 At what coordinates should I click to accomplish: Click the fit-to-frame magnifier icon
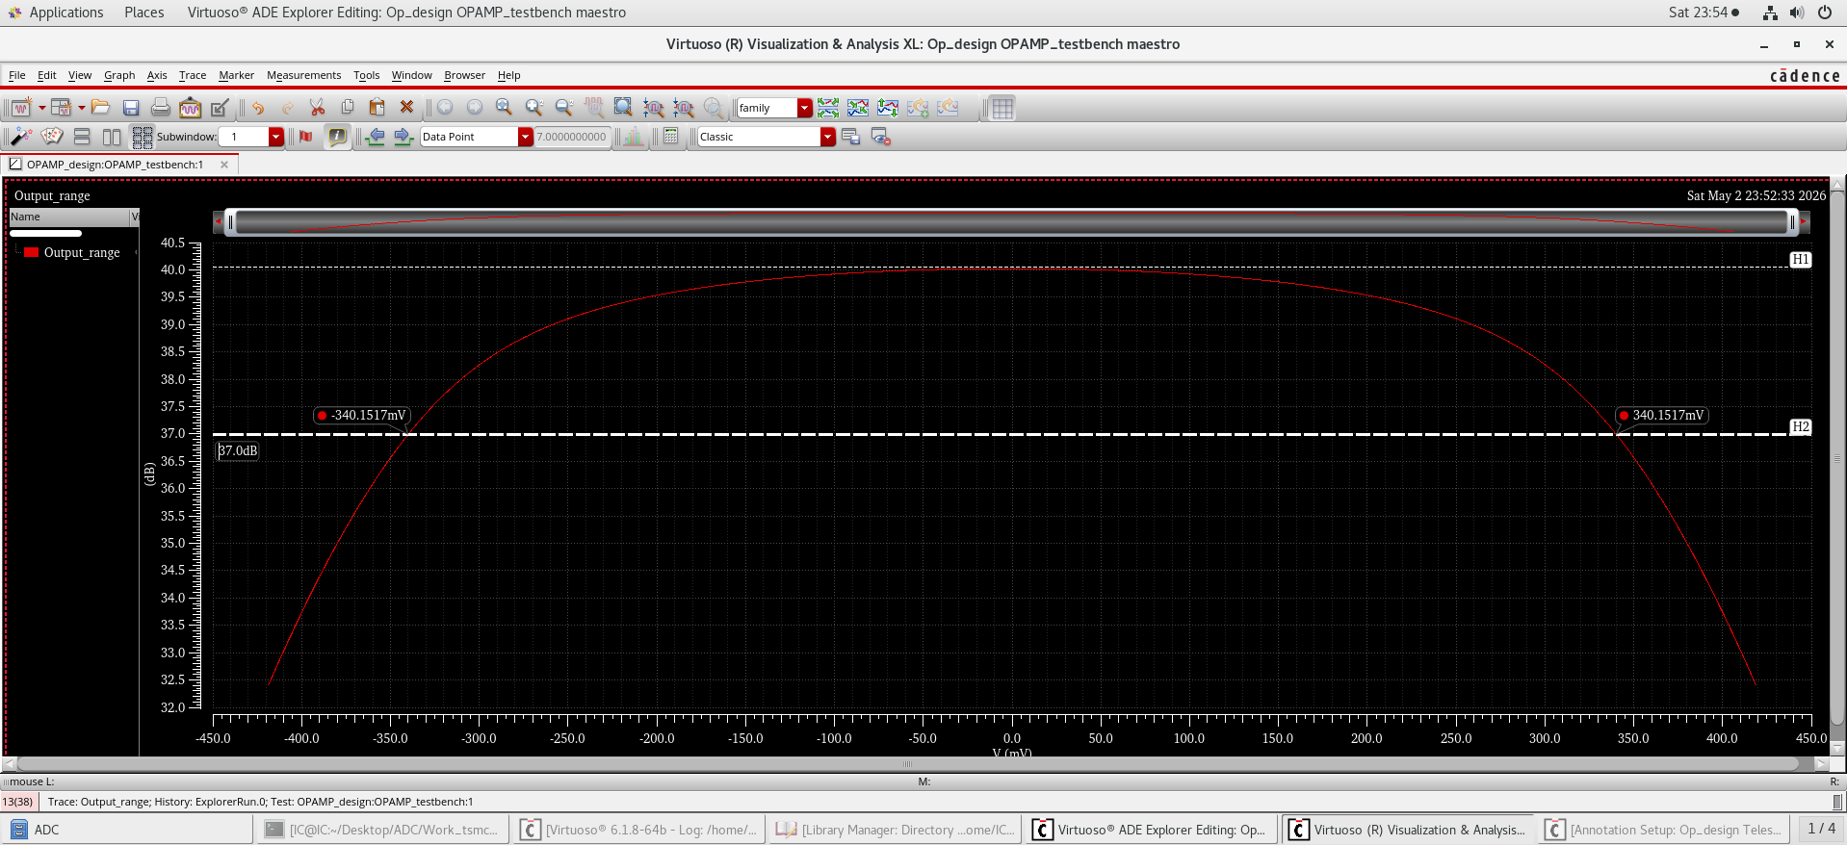pyautogui.click(x=623, y=108)
